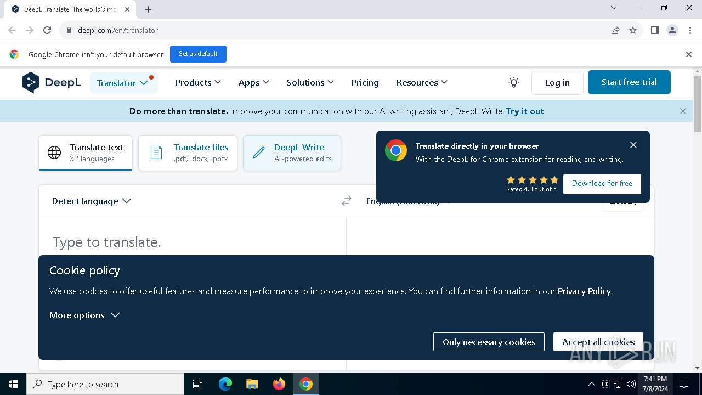Image resolution: width=702 pixels, height=395 pixels.
Task: Switch to the Translate files tab
Action: pyautogui.click(x=188, y=153)
